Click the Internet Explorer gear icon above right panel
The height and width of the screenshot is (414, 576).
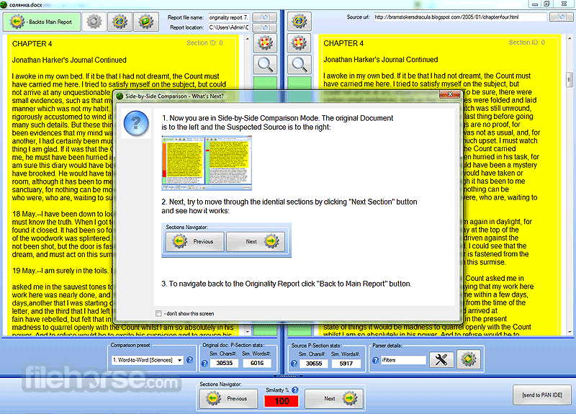tap(299, 22)
